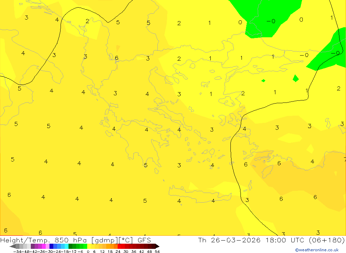Select the bright yellow legend swatch above 0
The width and height of the screenshot is (346, 253).
click(x=89, y=246)
